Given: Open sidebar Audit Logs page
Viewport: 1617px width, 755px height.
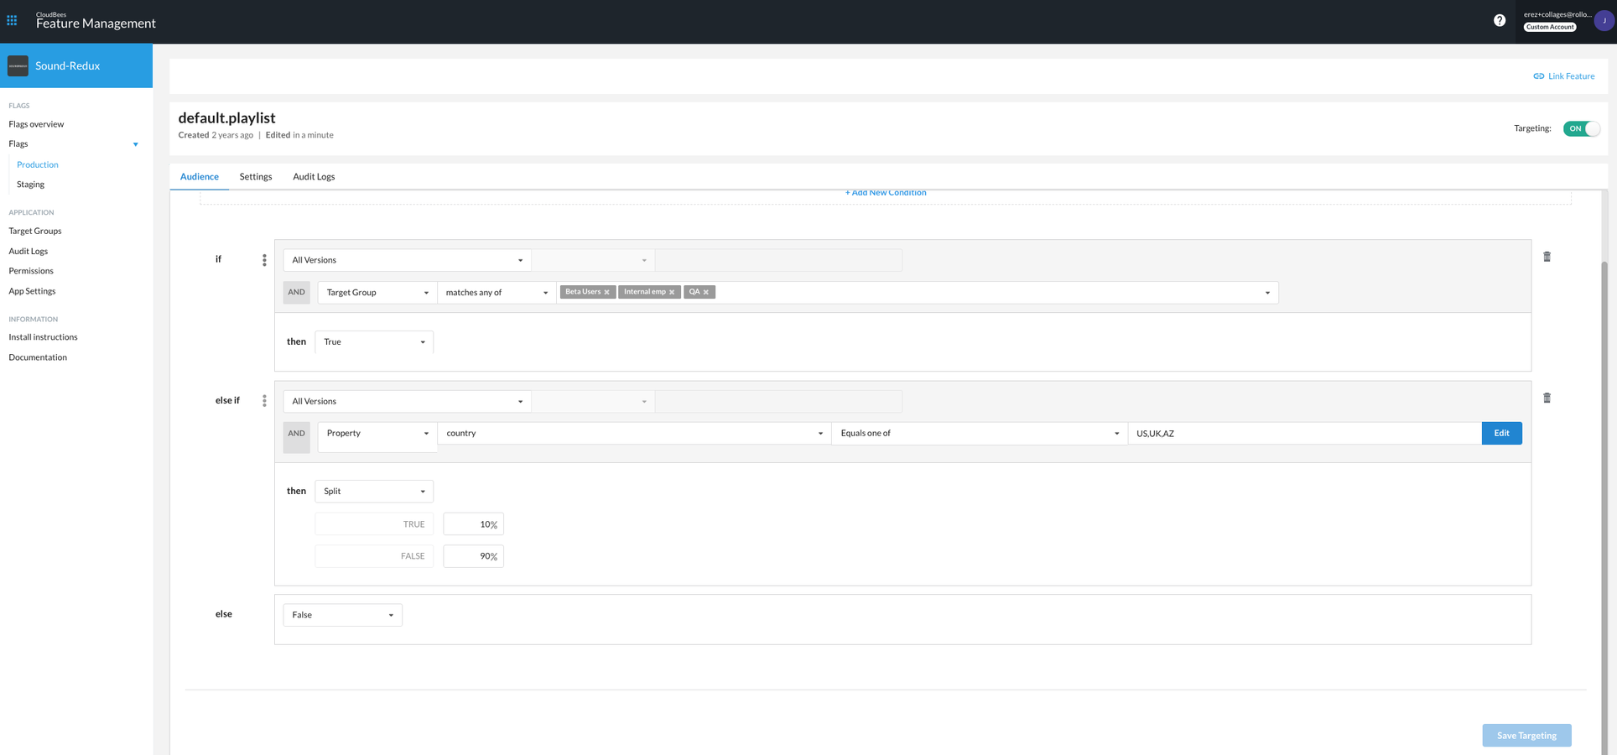Looking at the screenshot, I should tap(29, 251).
